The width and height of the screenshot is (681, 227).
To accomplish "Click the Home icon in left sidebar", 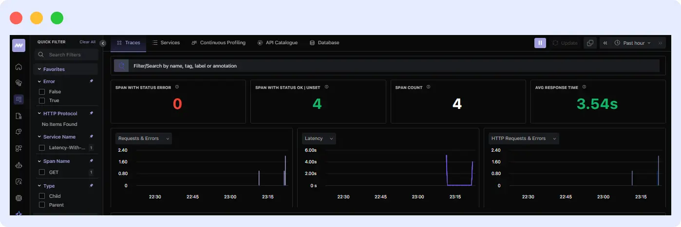I will pos(19,67).
